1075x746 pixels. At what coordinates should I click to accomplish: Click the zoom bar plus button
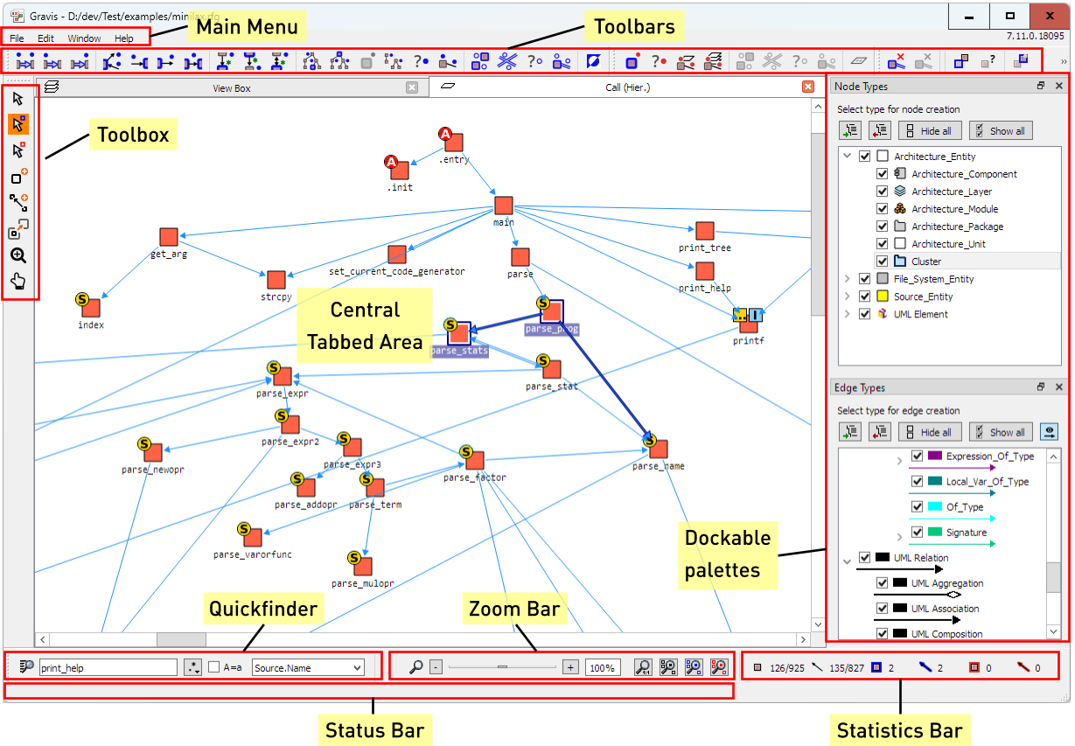coord(570,667)
